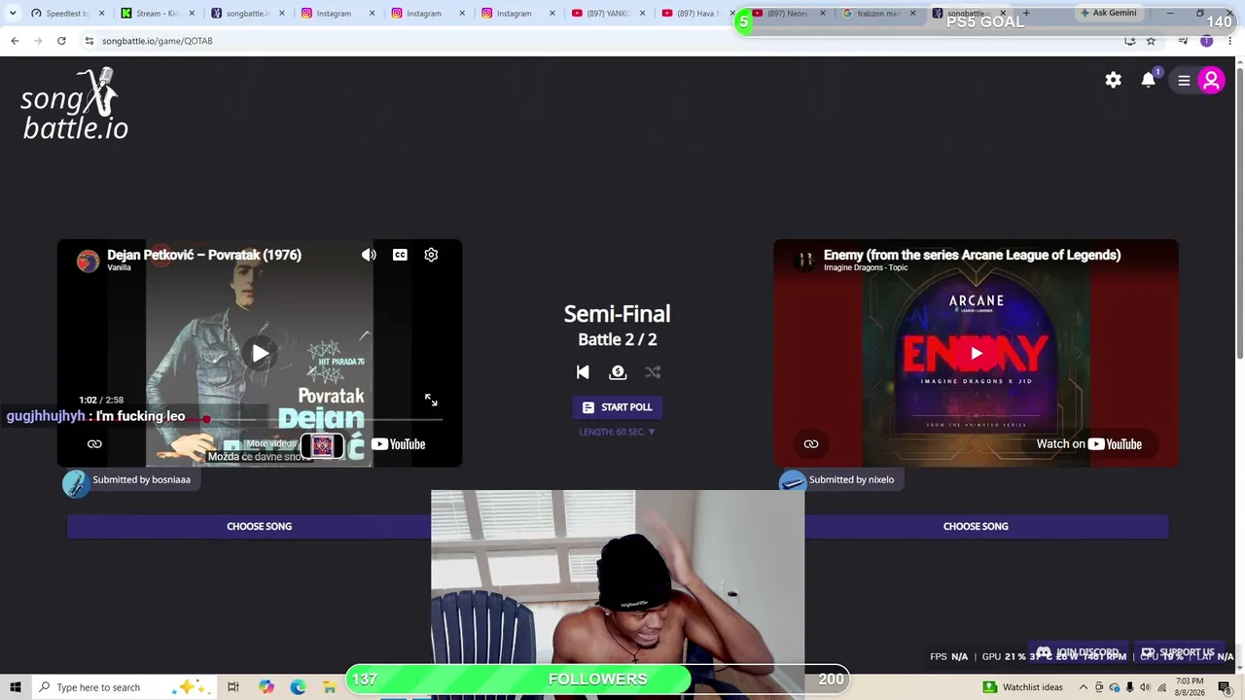Viewport: 1245px width, 700px height.
Task: Open Chrome's three-dot menu
Action: pyautogui.click(x=1230, y=41)
